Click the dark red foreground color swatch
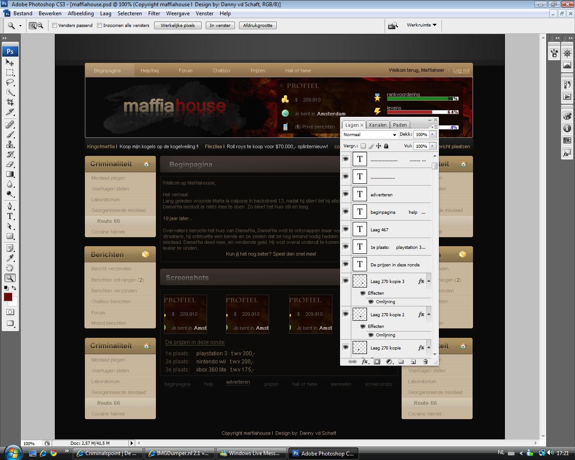Image resolution: width=575 pixels, height=460 pixels. click(8, 297)
